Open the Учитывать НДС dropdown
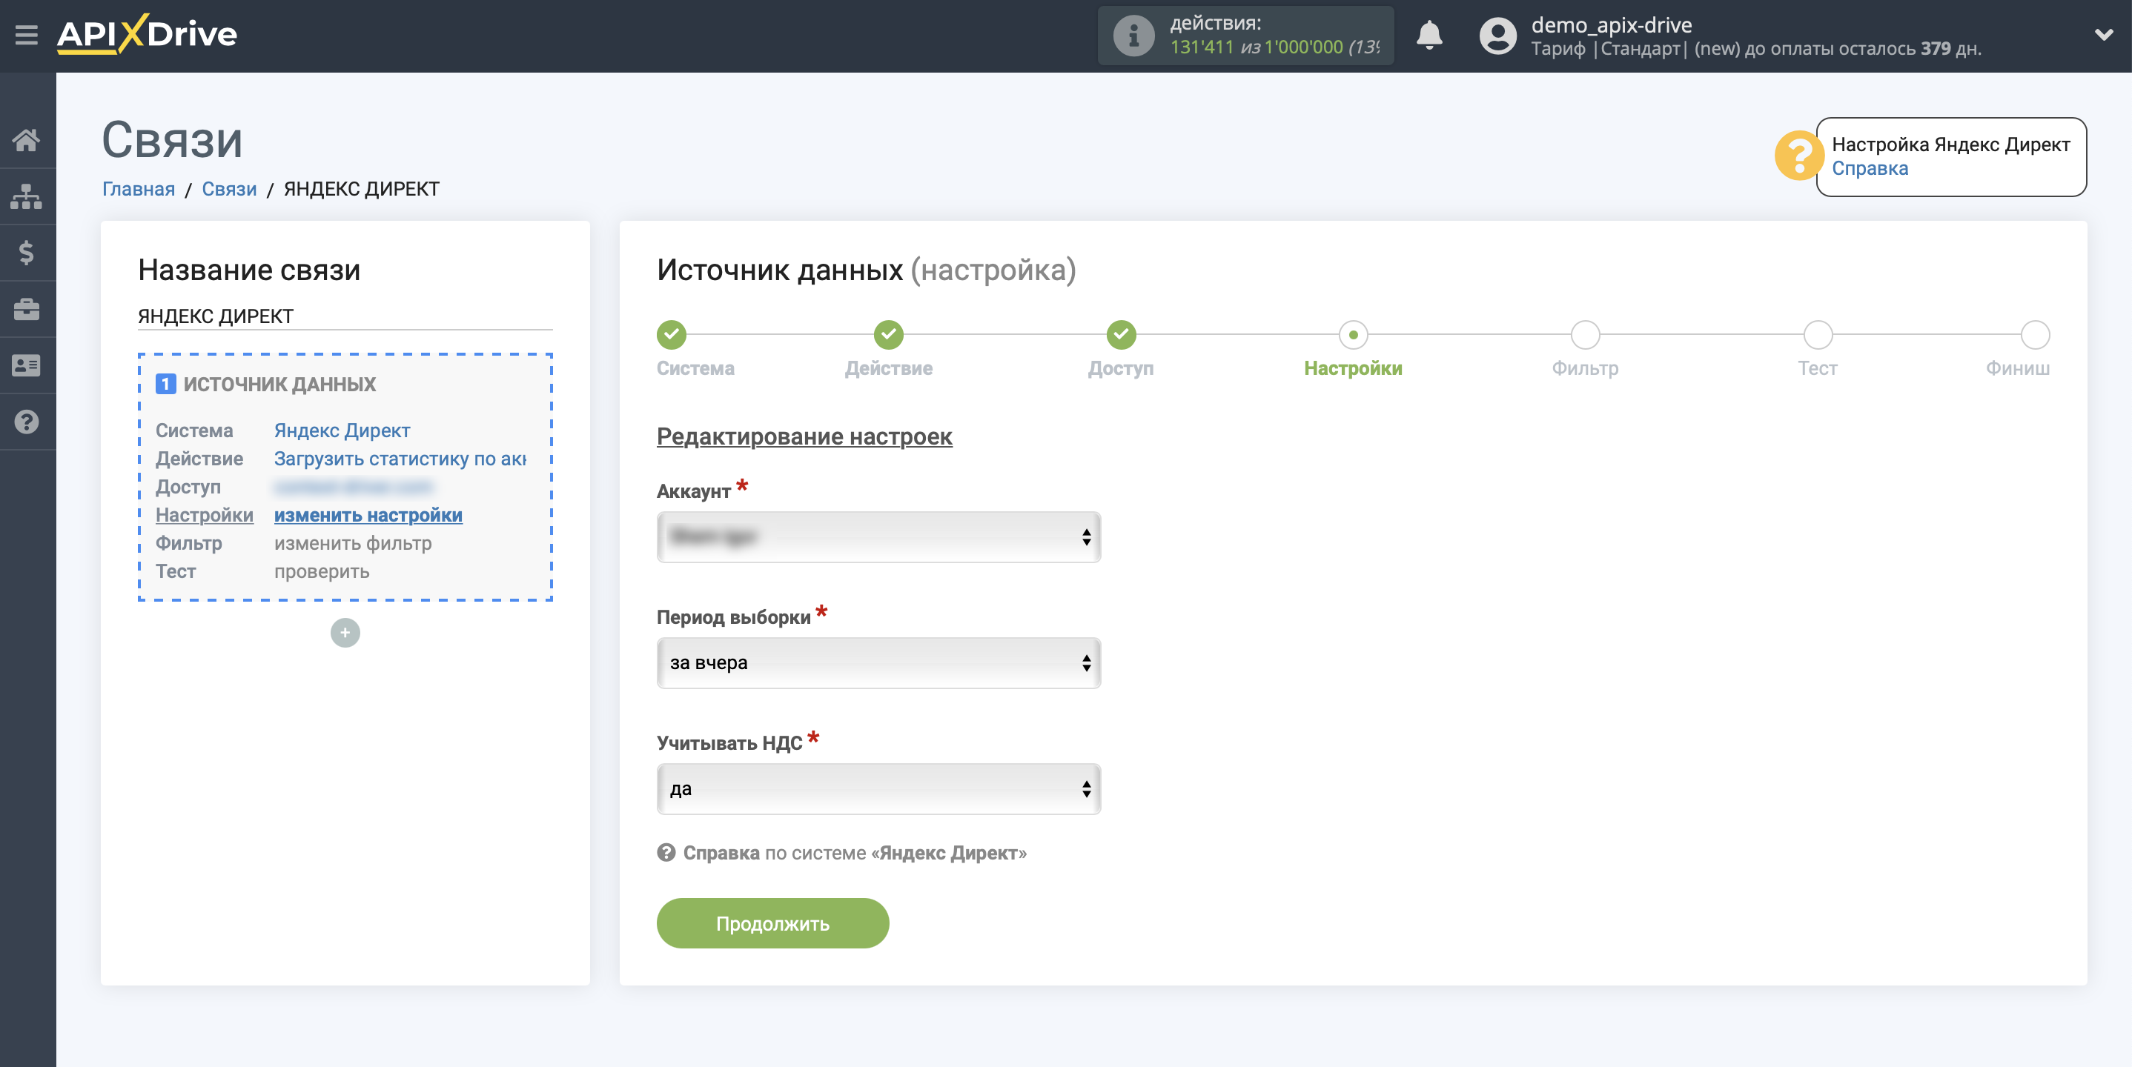 [878, 788]
